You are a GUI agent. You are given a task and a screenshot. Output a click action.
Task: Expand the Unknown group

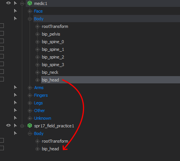pyautogui.click(x=30, y=119)
